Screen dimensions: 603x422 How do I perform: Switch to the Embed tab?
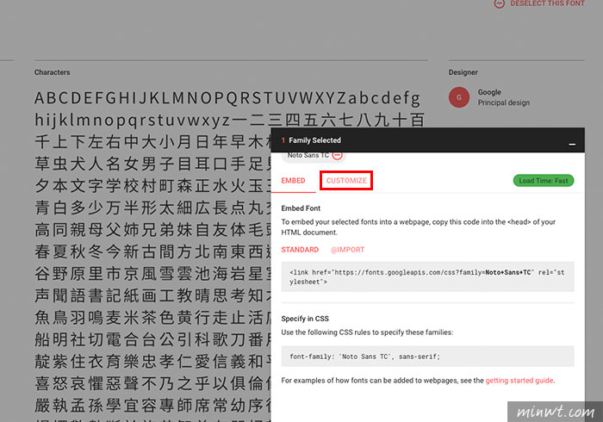coord(293,181)
